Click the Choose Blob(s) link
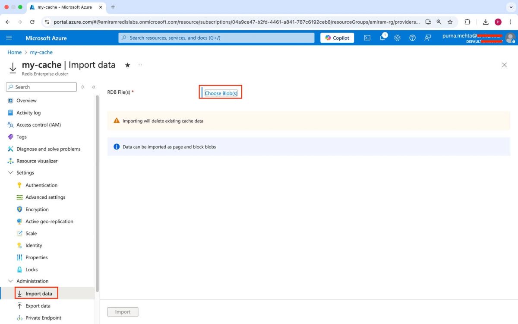 pos(221,93)
